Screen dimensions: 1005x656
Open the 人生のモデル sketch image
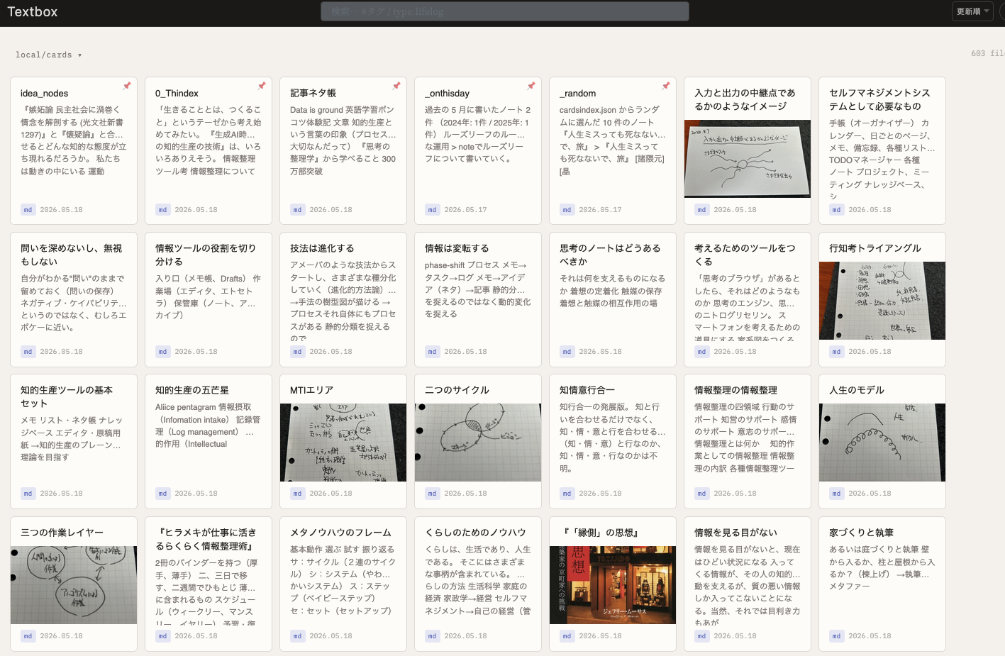(x=882, y=443)
